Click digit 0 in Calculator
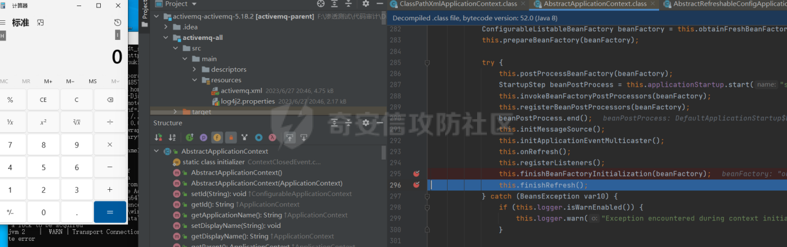Image resolution: width=787 pixels, height=247 pixels. point(43,212)
